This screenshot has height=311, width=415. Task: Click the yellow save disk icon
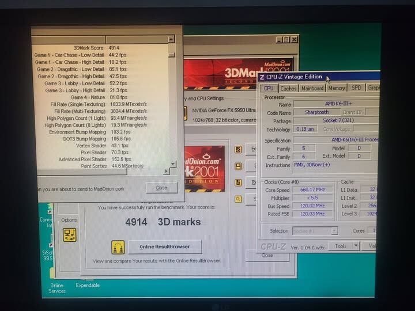click(238, 166)
